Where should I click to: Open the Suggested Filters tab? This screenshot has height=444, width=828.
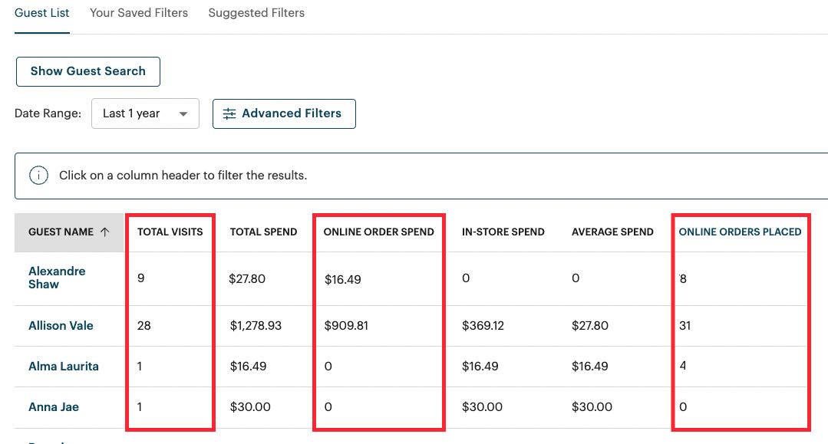pyautogui.click(x=256, y=12)
